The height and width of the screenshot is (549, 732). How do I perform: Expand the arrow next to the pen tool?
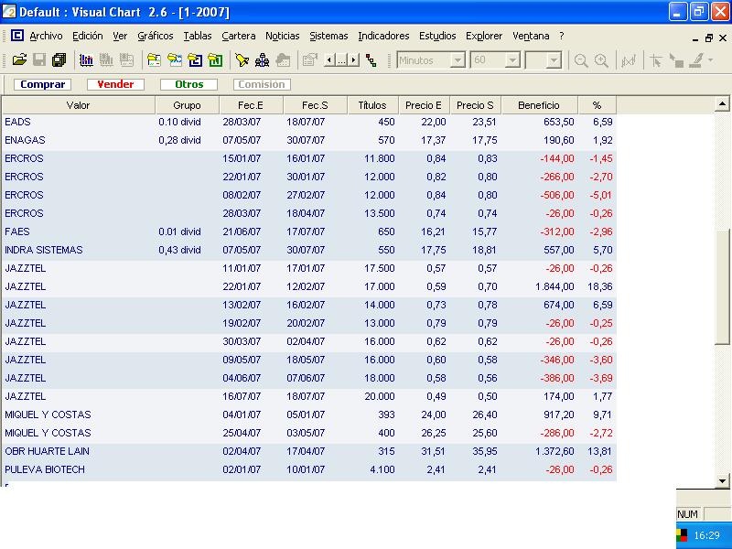(x=710, y=60)
